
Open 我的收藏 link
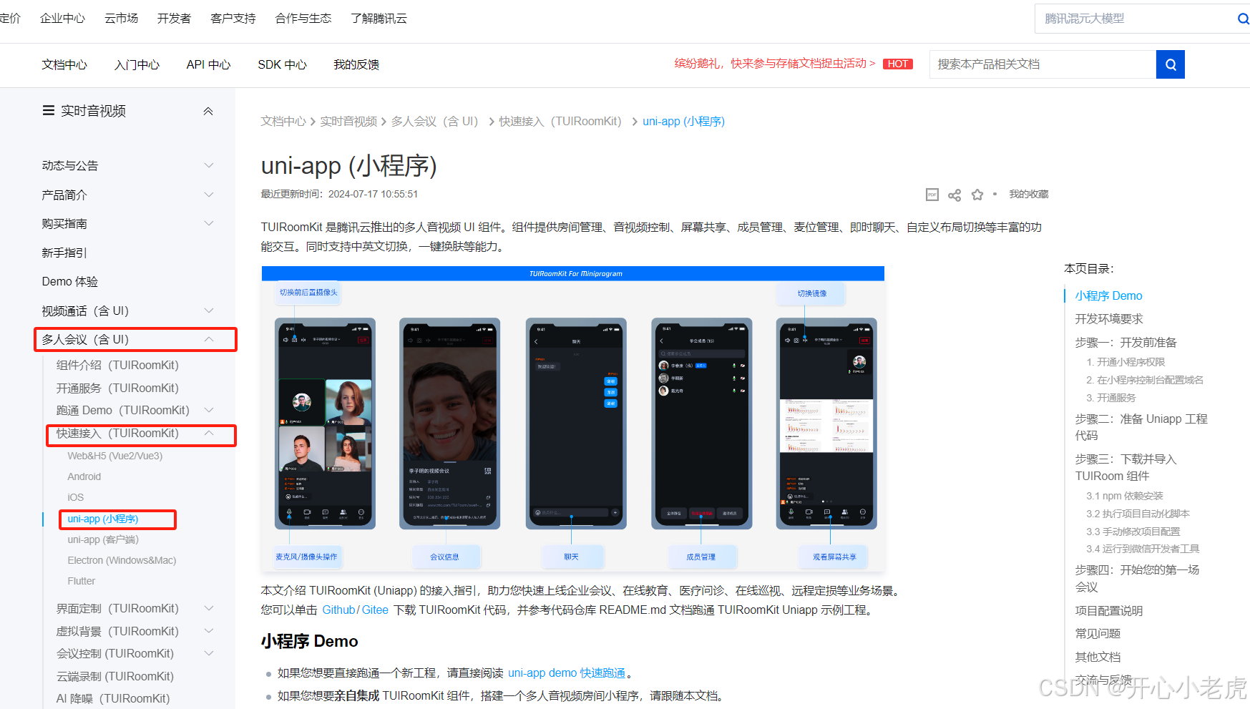(1028, 195)
